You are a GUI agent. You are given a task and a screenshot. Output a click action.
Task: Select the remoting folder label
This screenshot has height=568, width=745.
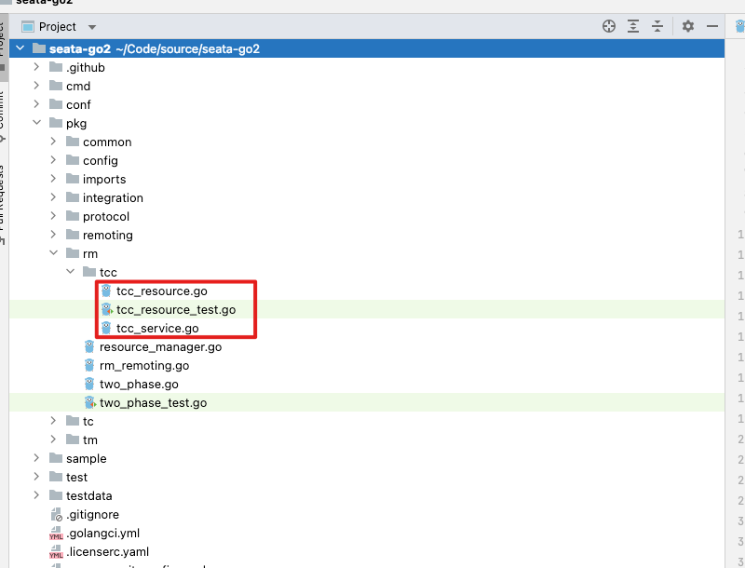point(108,235)
